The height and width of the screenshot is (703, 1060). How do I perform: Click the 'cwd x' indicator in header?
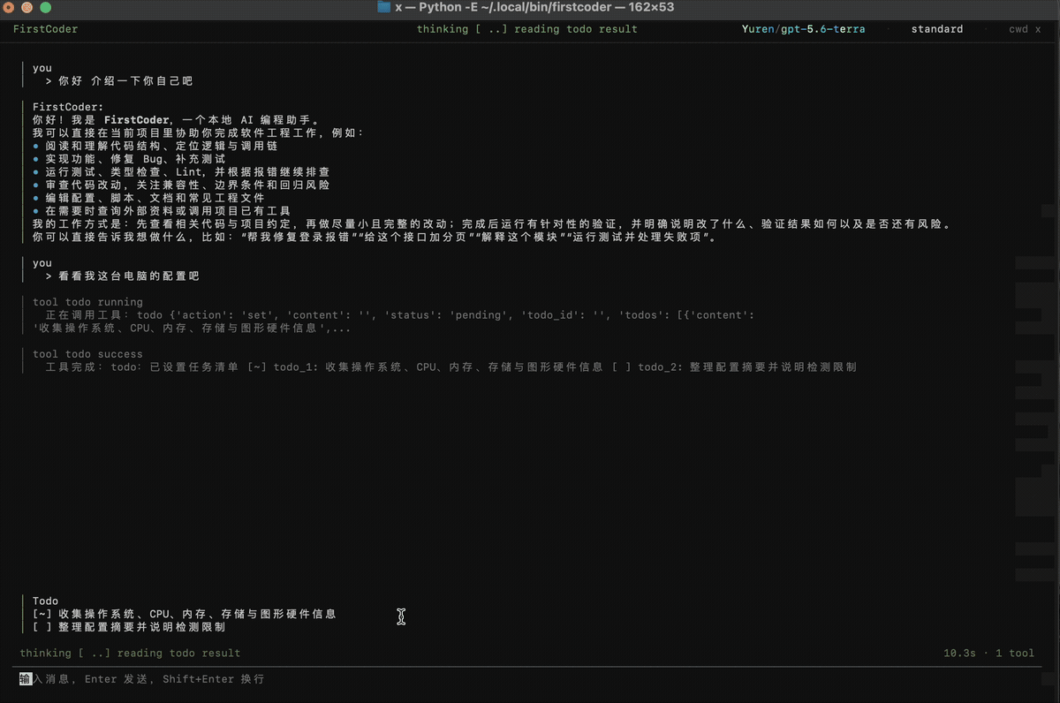(1025, 29)
